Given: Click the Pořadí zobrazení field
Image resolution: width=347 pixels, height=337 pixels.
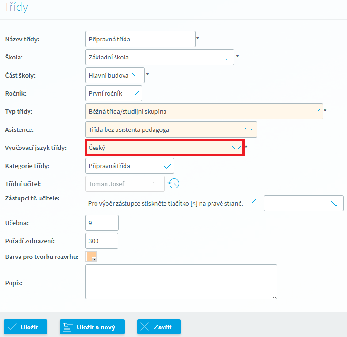Looking at the screenshot, I should pos(102,241).
